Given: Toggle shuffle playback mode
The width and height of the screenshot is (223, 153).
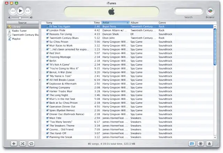Looking at the screenshot, I should click(x=23, y=143).
